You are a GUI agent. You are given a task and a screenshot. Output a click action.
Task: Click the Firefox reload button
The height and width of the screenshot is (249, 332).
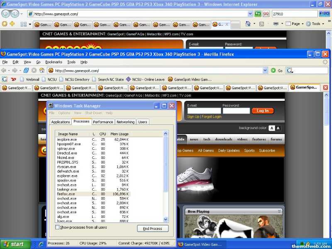tap(26, 71)
